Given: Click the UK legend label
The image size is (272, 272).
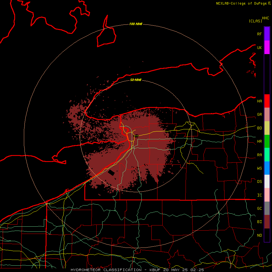Looking at the screenshot, I should pyautogui.click(x=259, y=47).
